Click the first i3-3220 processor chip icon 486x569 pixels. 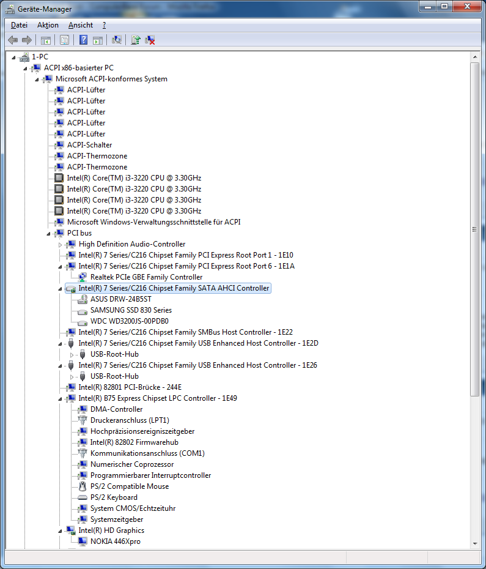pyautogui.click(x=59, y=178)
